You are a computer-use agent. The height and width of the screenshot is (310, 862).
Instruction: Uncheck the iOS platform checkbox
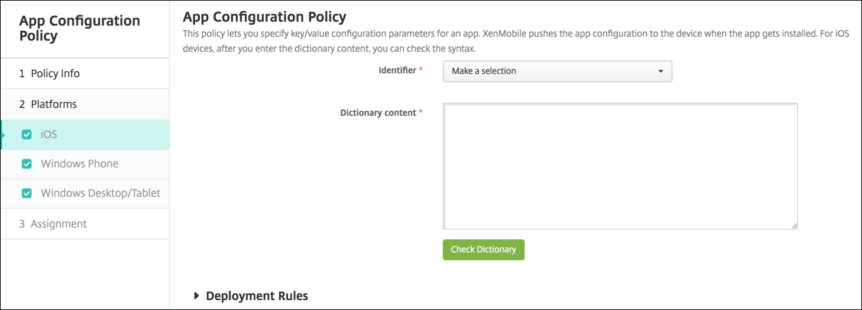coord(27,135)
